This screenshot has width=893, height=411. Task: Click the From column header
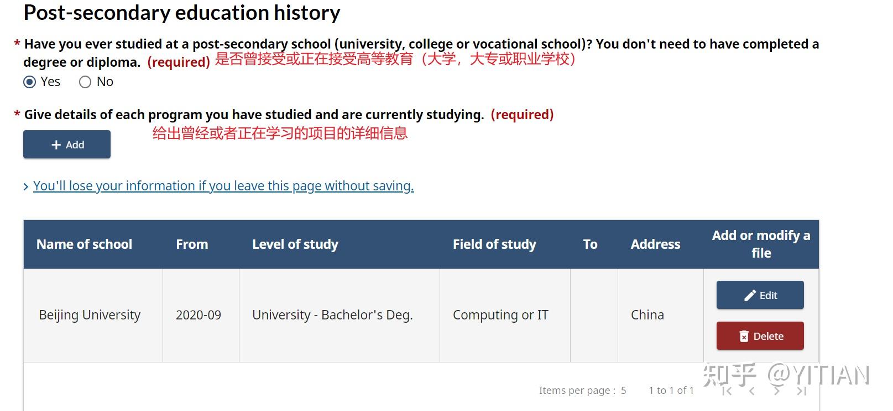[x=192, y=244]
